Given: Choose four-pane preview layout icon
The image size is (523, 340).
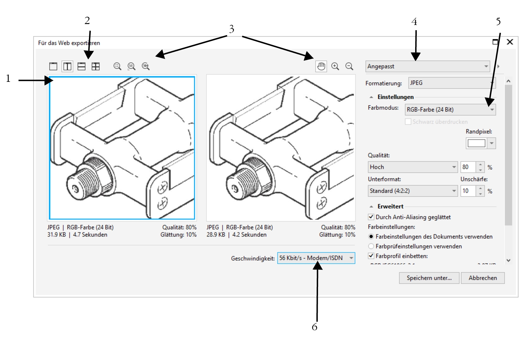Looking at the screenshot, I should pyautogui.click(x=96, y=66).
